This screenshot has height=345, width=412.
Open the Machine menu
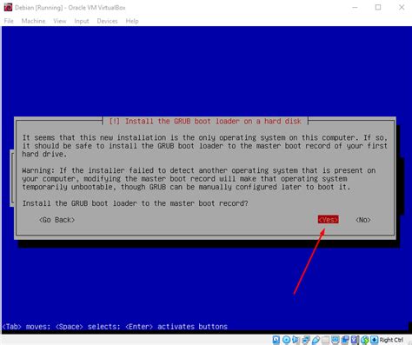click(x=33, y=21)
